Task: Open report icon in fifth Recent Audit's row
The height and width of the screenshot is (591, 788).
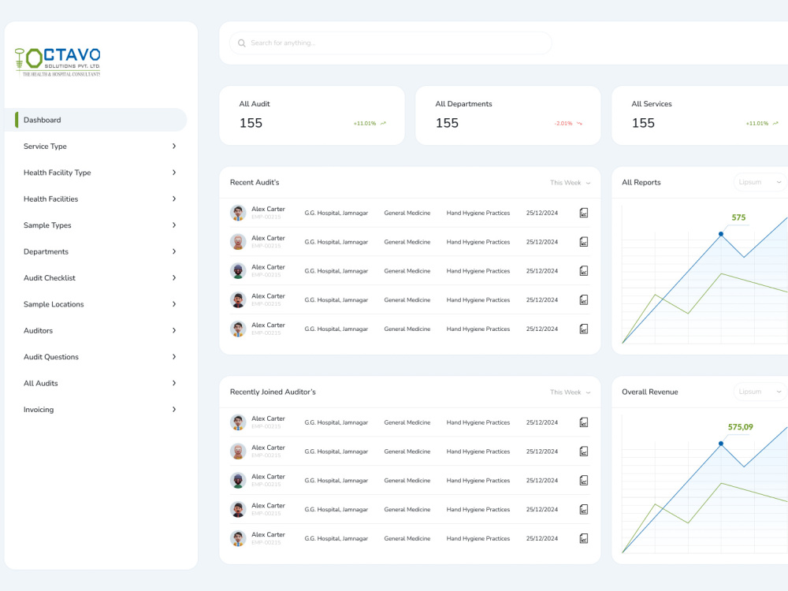Action: 583,329
